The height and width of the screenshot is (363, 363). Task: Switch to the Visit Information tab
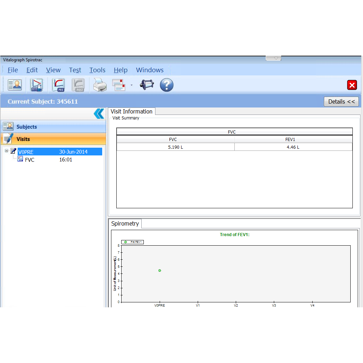click(131, 111)
